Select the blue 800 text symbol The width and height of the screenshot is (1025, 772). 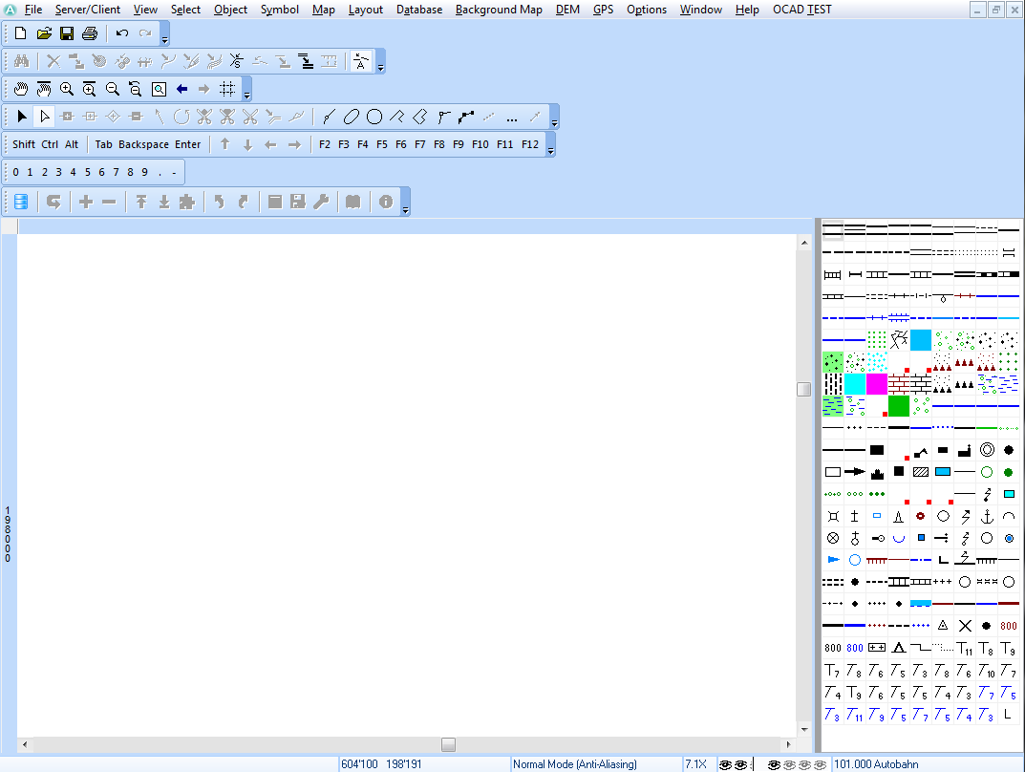pos(855,648)
